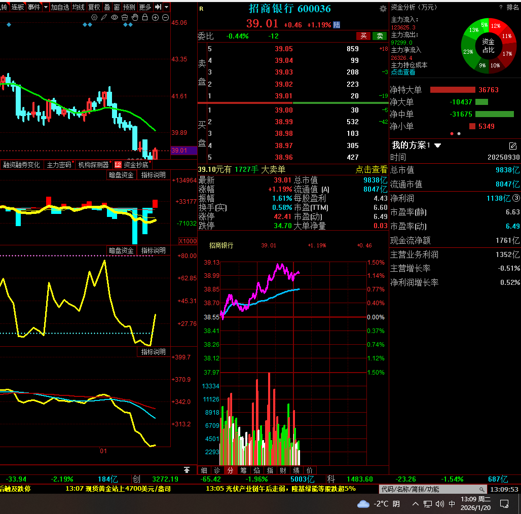
Task: Open the volume speaker tray icon
Action: pos(439,504)
